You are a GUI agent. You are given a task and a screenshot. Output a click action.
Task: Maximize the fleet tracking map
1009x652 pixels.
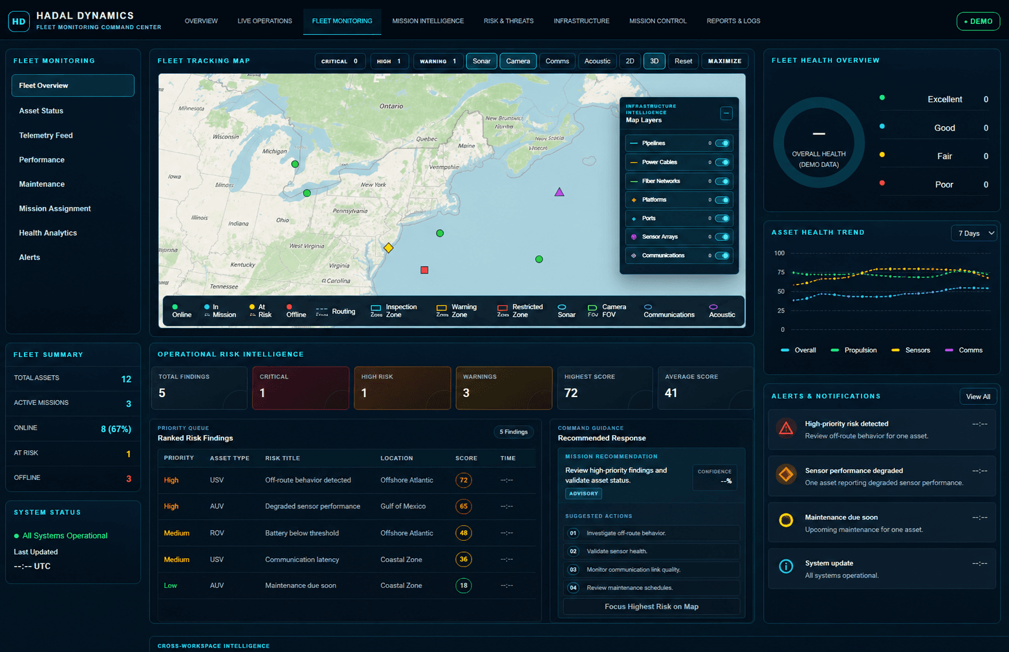(x=724, y=61)
